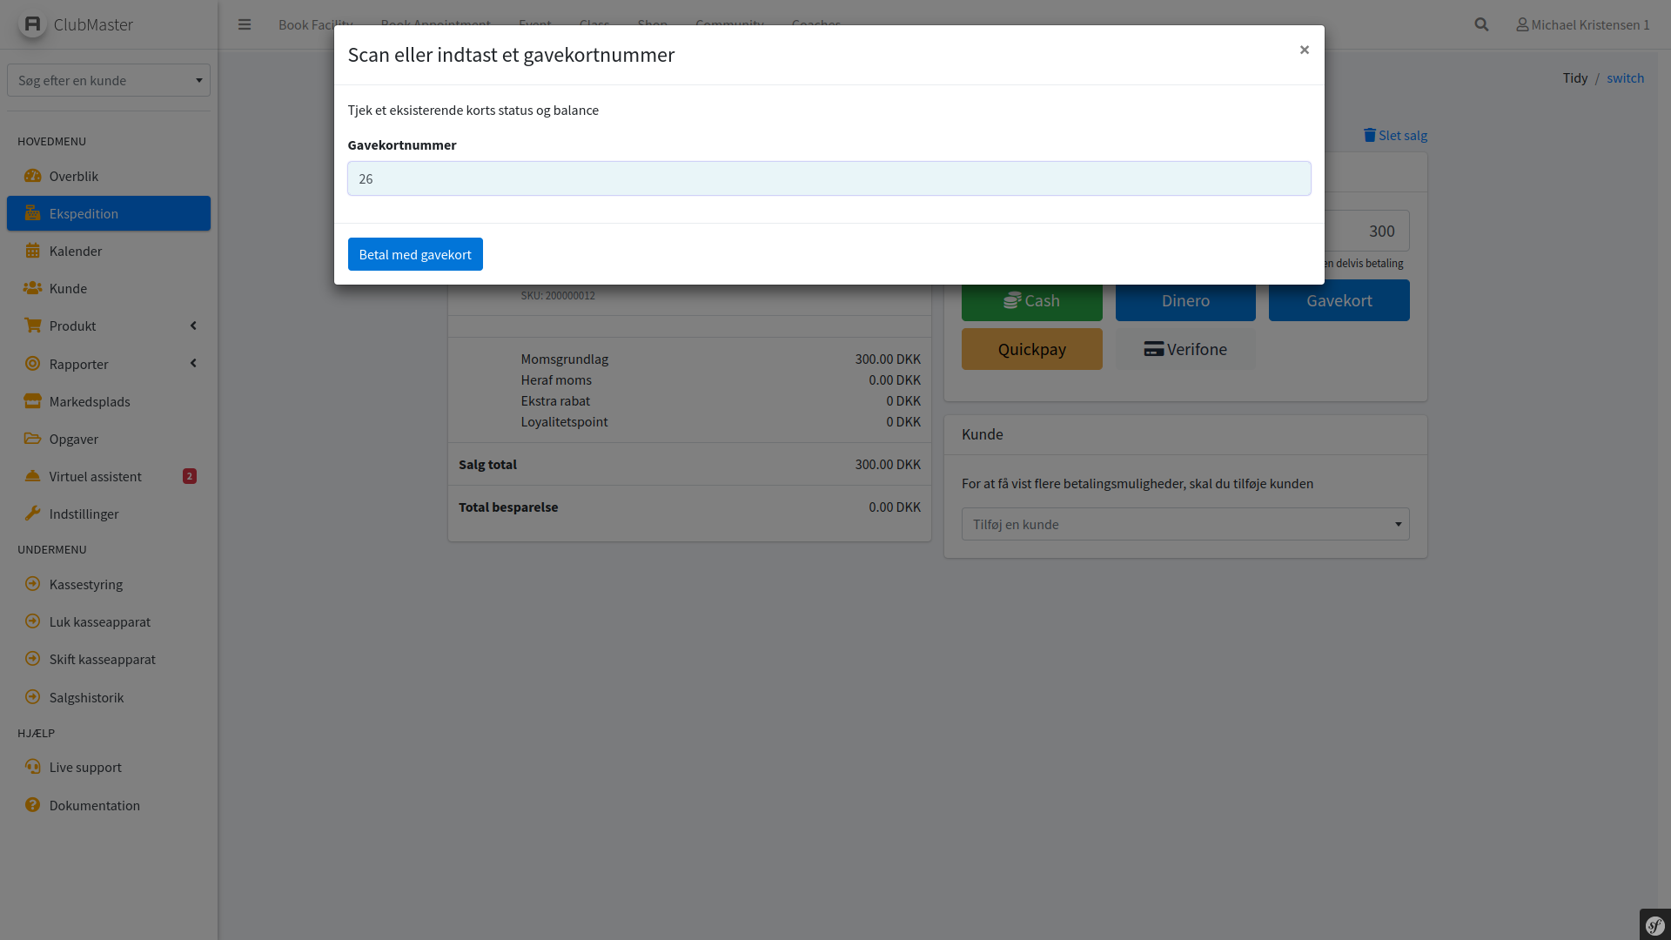Click the Symfony debug toolbar icon

pos(1654,925)
